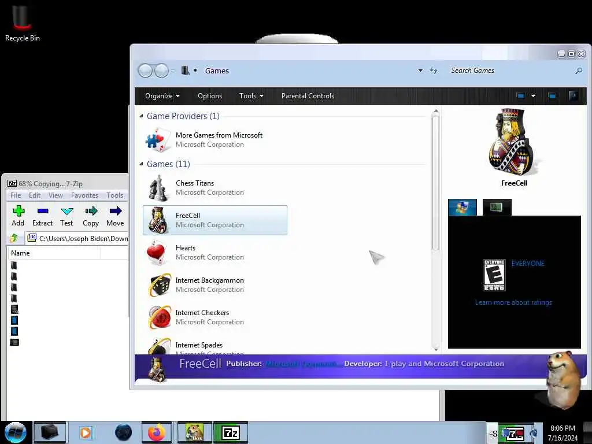Click Test button in 7-Zip toolbar
Image resolution: width=592 pixels, height=444 pixels.
pyautogui.click(x=66, y=216)
